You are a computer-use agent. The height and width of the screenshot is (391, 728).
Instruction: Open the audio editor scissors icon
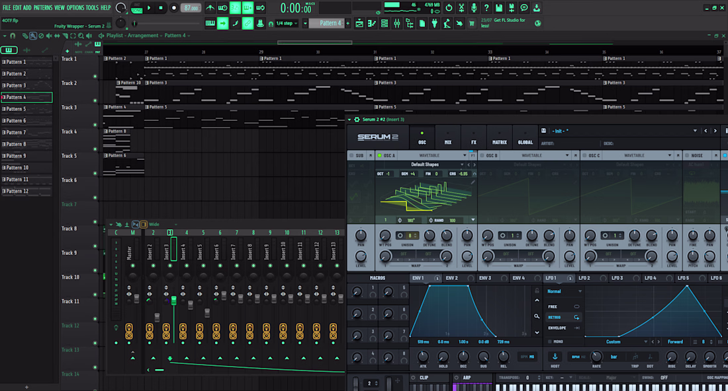pyautogui.click(x=461, y=8)
